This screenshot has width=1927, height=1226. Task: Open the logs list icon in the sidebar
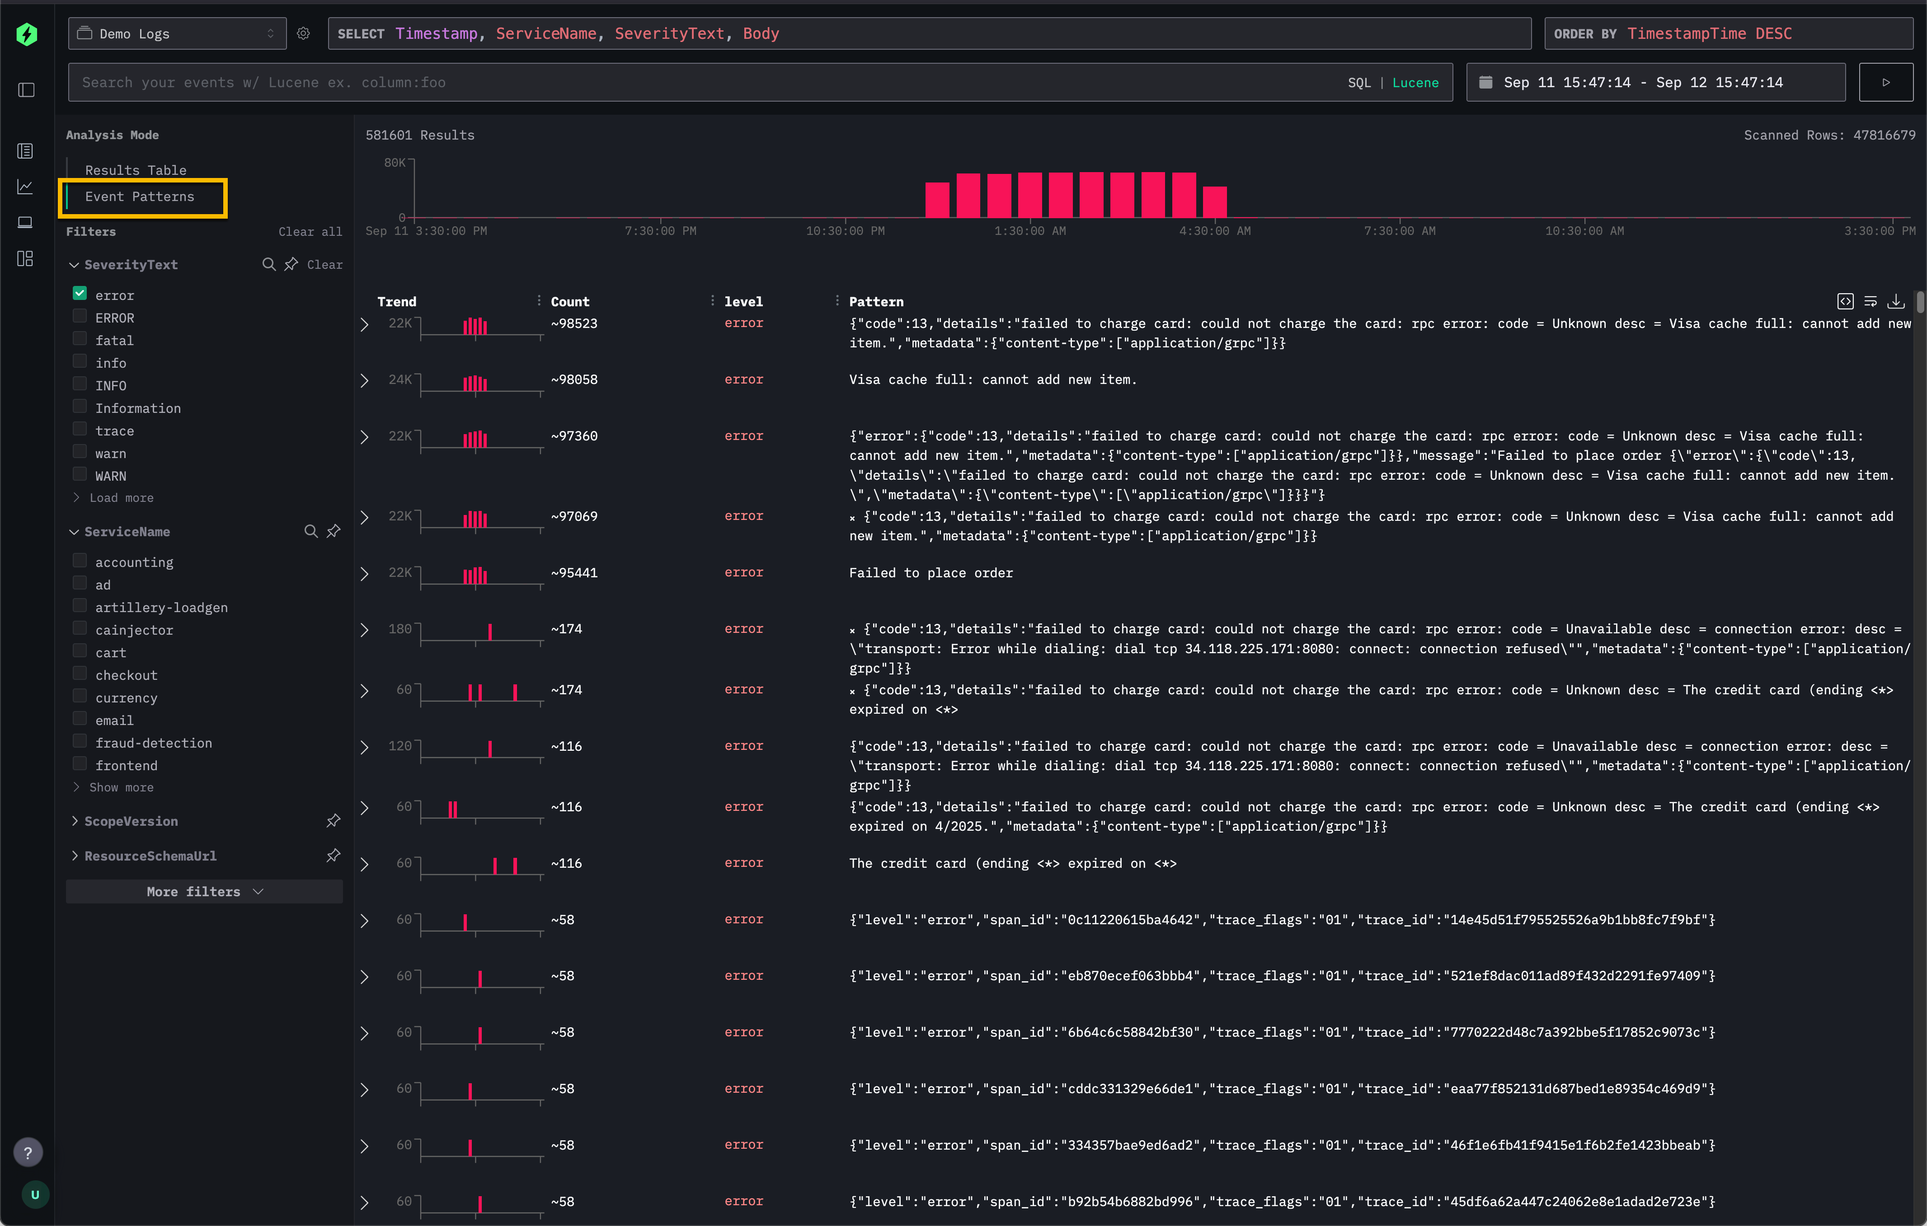pyautogui.click(x=26, y=150)
